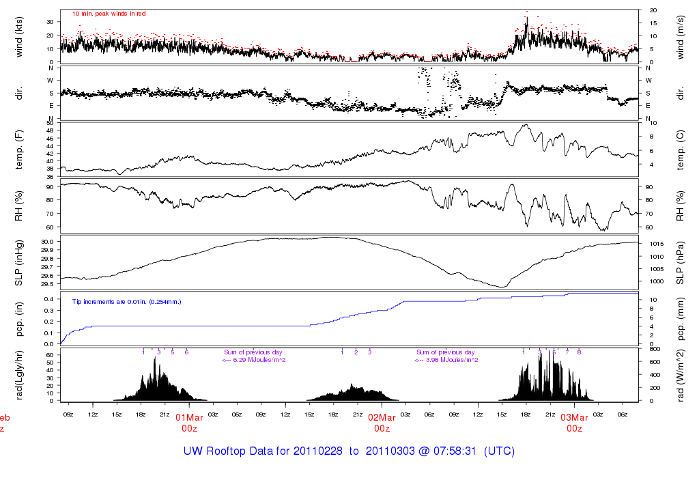Screen dimensions: 699x478
Task: Click the highest wind peak in the wind panel
Action: [x=527, y=18]
